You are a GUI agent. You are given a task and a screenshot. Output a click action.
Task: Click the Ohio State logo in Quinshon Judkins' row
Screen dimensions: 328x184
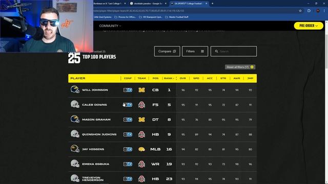[x=141, y=134]
